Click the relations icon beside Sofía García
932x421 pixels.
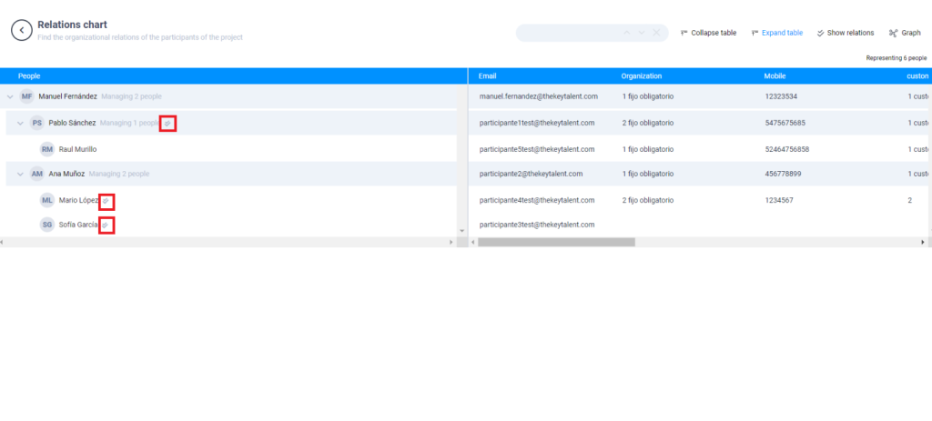[x=106, y=225]
